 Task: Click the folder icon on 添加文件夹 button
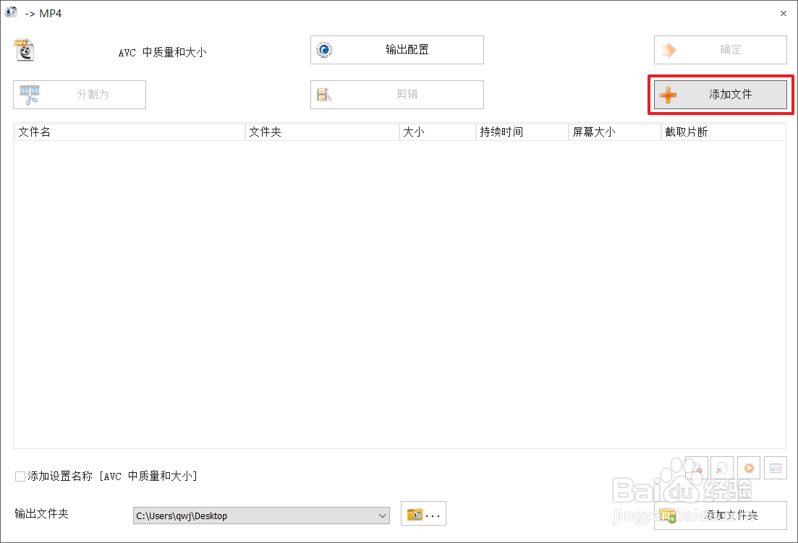668,516
